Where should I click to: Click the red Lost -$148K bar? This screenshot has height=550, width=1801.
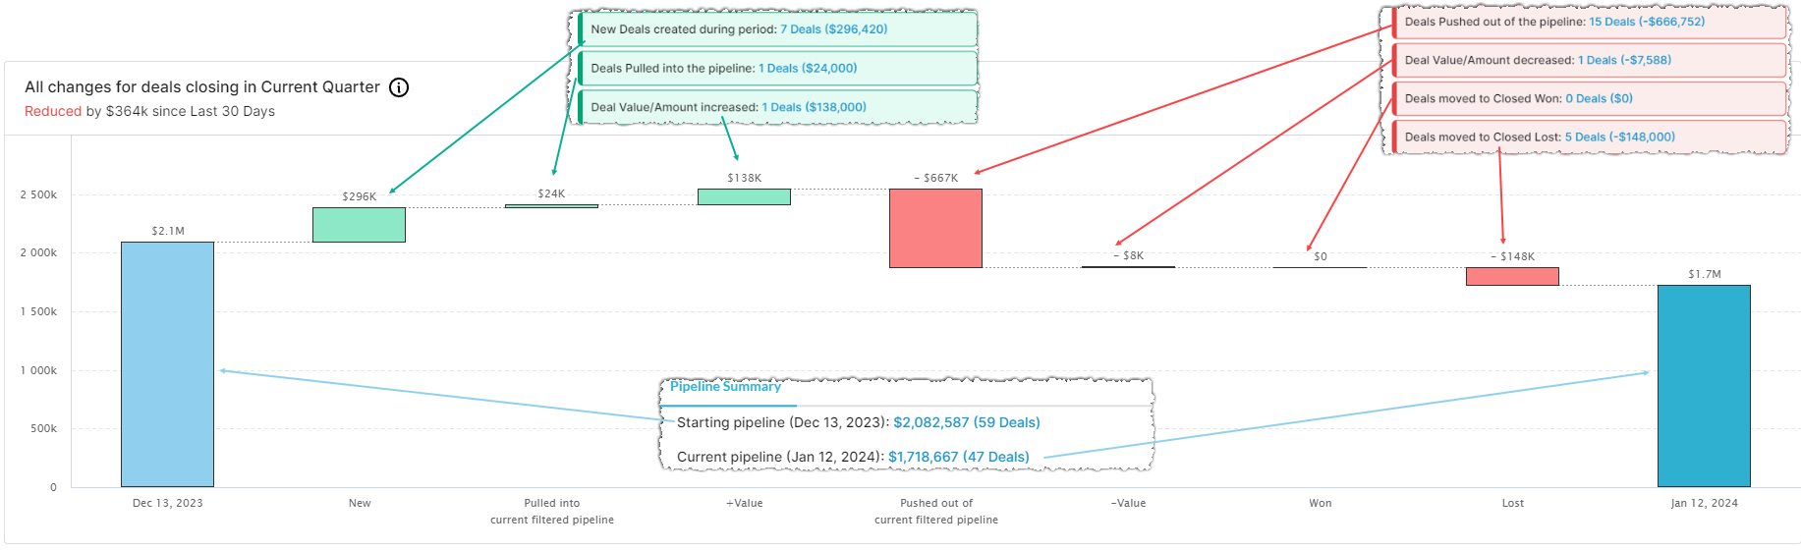1512,276
